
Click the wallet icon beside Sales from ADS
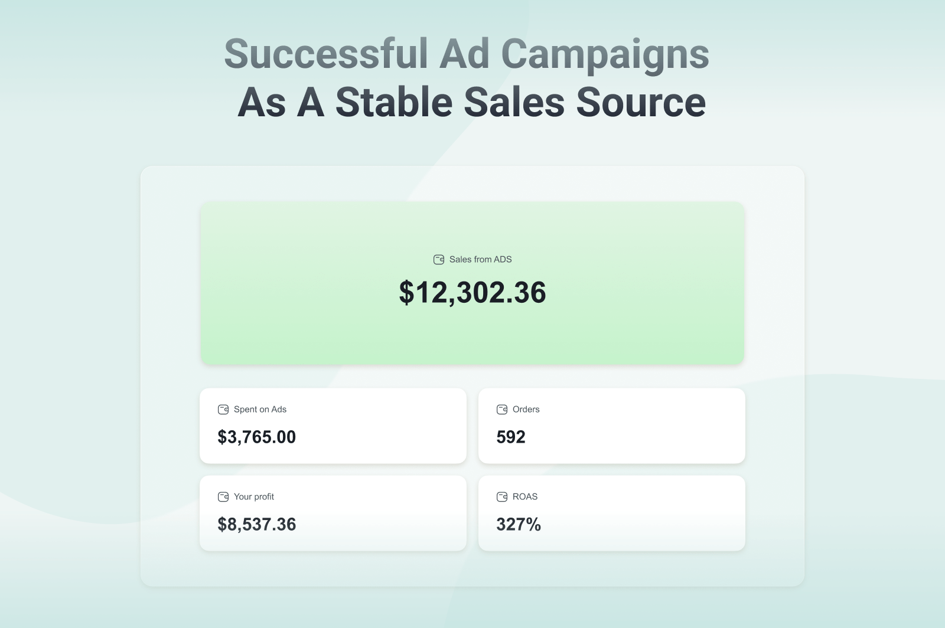[x=439, y=260]
